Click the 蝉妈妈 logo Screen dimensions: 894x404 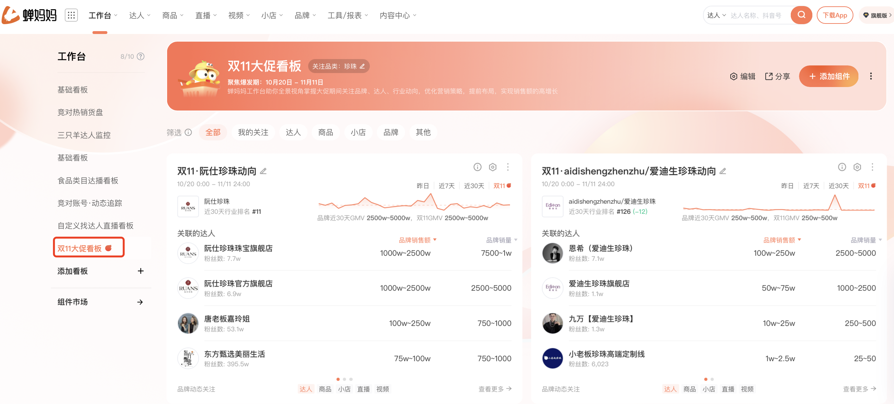pos(29,15)
